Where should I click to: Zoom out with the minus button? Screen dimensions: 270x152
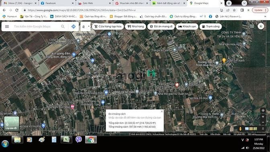[263, 122]
